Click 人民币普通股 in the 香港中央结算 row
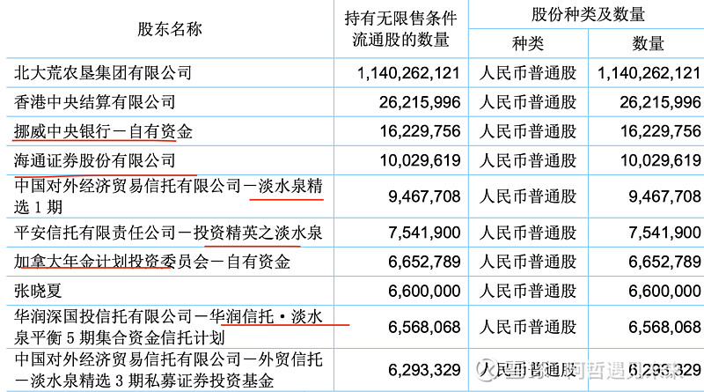This screenshot has width=704, height=392. [x=528, y=102]
